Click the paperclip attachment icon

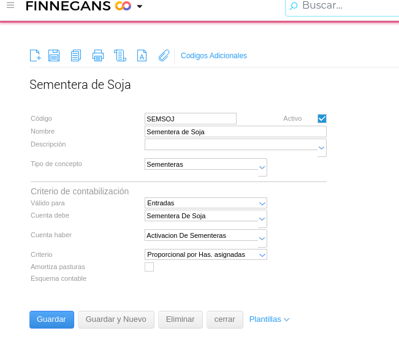[164, 56]
